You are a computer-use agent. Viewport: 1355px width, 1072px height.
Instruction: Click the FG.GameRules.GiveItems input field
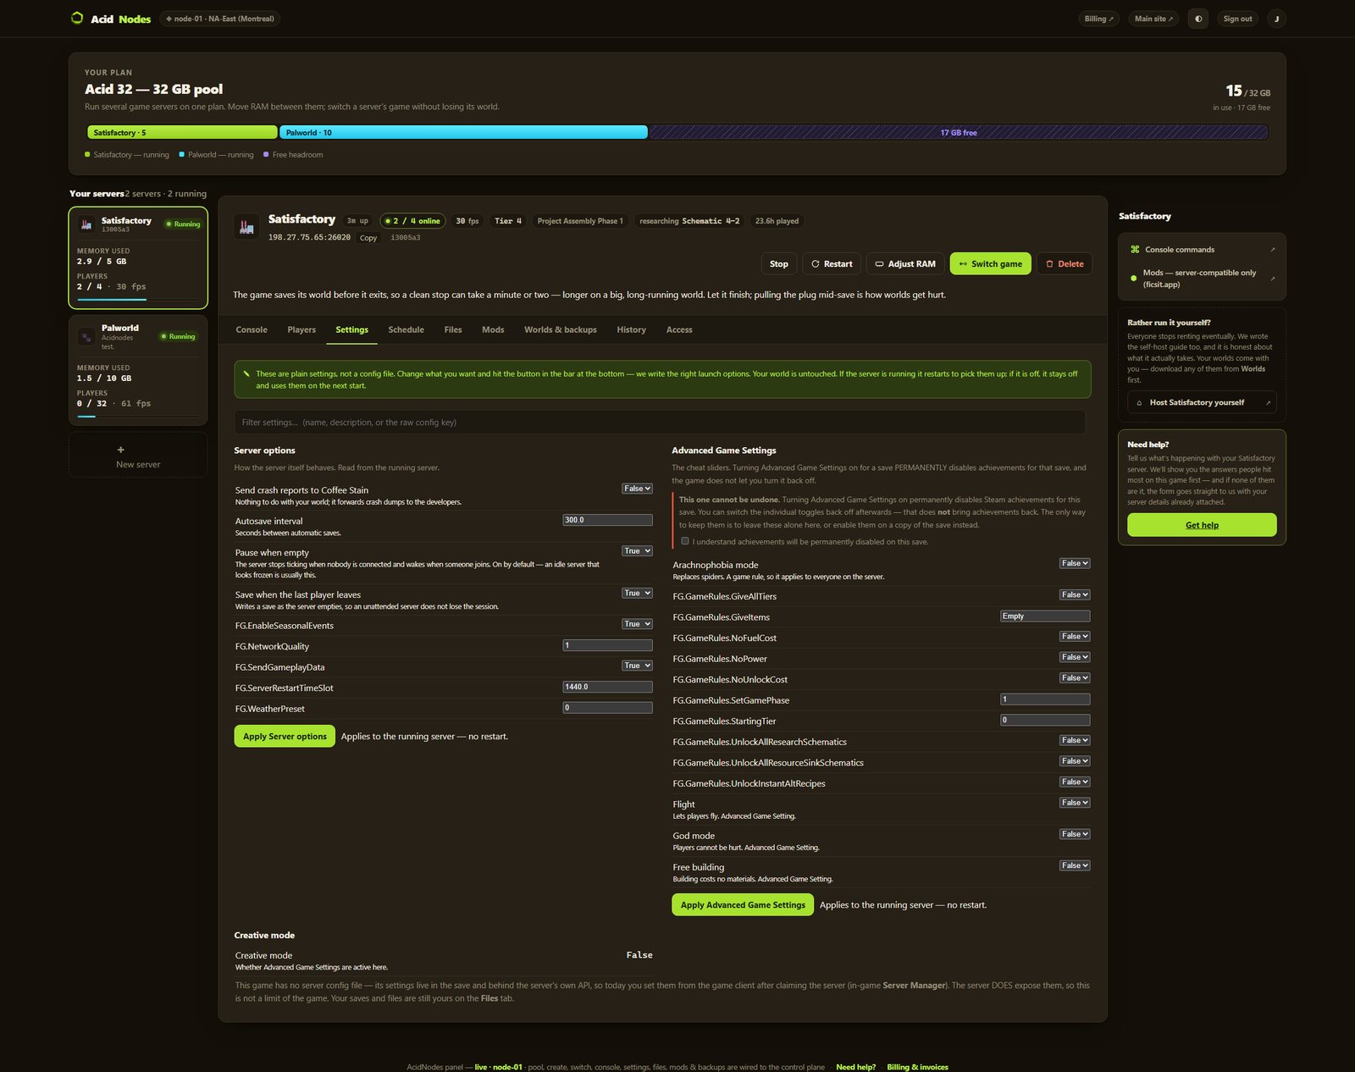(1045, 616)
